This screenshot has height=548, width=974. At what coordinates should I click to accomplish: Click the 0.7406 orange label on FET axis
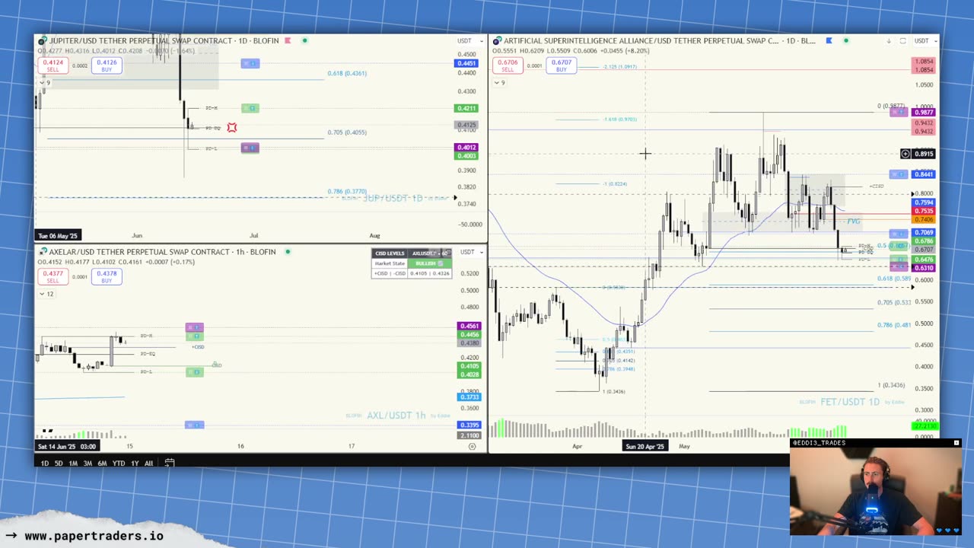tap(923, 219)
